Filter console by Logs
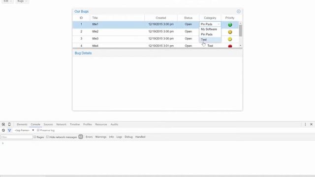The height and width of the screenshot is (177, 315). click(119, 137)
